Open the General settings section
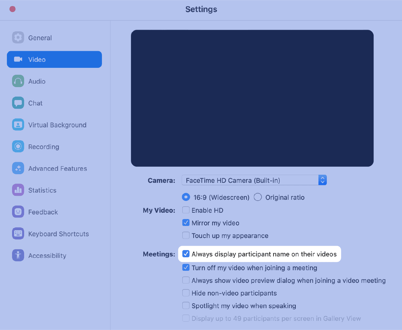This screenshot has height=330, width=402. pos(40,38)
